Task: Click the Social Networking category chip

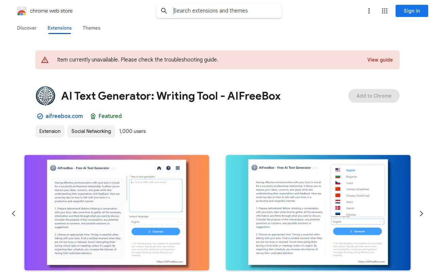Action: [91, 131]
